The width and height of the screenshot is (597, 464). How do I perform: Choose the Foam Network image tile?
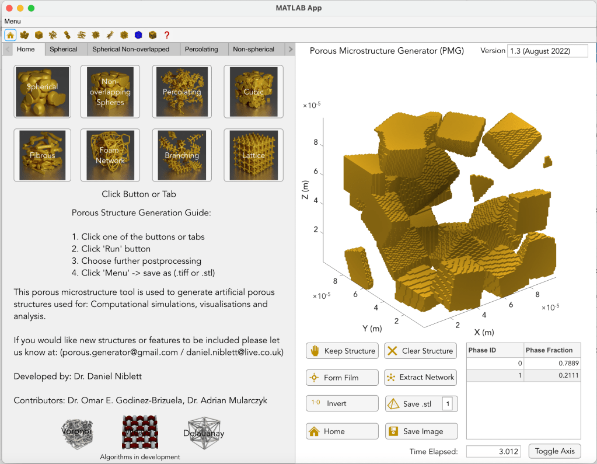110,155
